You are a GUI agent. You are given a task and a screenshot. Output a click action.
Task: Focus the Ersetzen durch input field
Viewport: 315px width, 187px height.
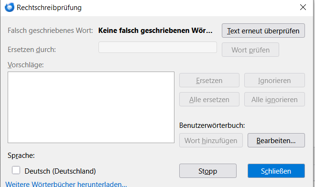158,47
